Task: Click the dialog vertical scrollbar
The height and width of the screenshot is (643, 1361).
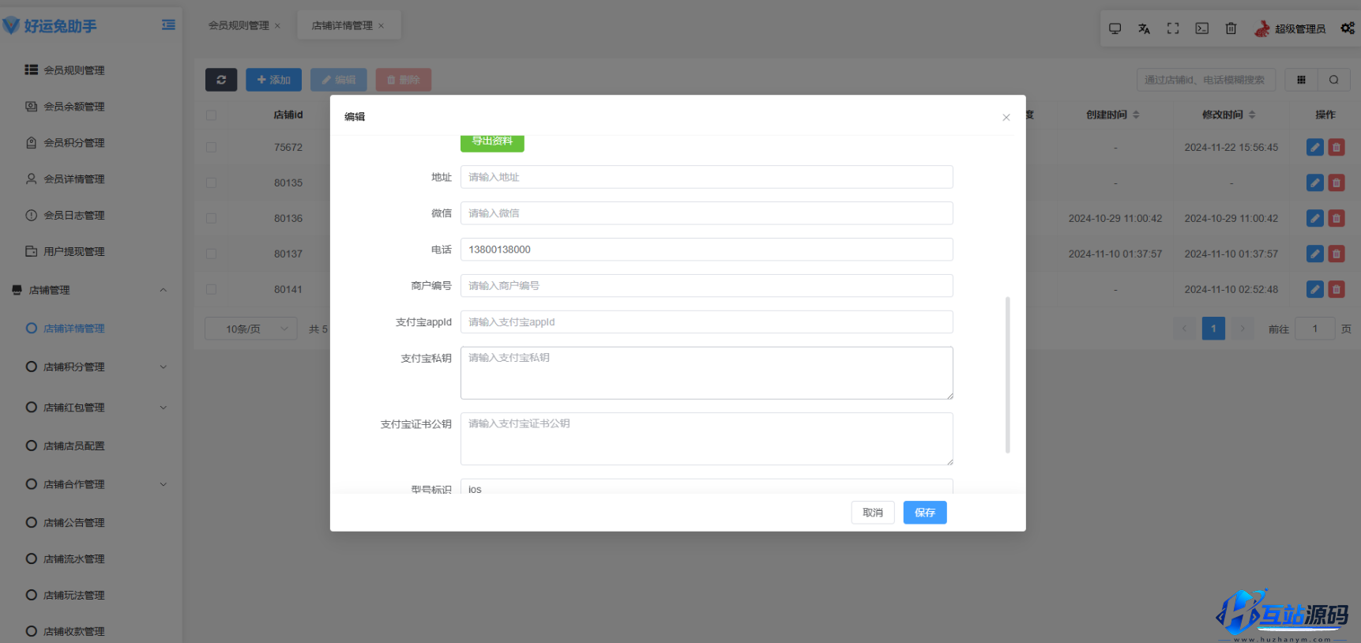Action: [x=1008, y=374]
